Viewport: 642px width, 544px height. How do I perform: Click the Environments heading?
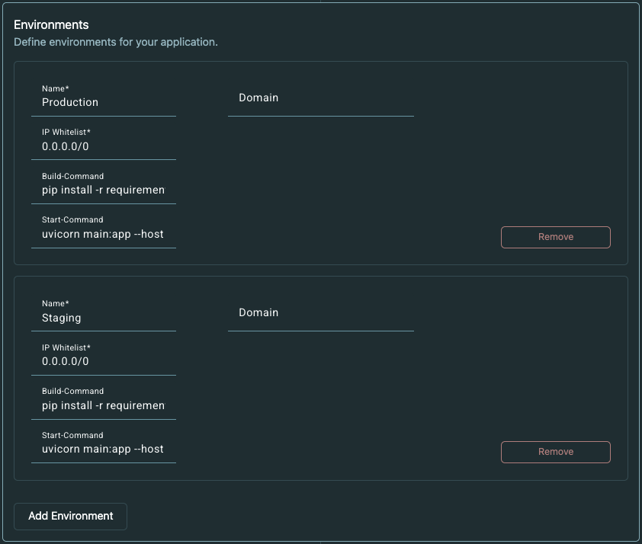pos(51,24)
